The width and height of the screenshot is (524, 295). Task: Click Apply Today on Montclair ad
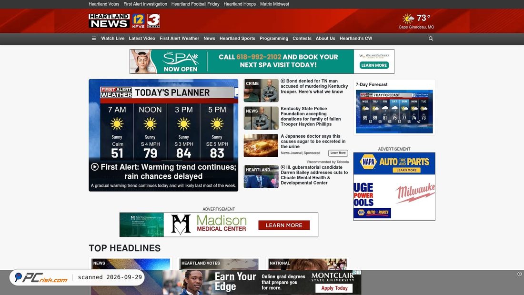[x=334, y=288]
